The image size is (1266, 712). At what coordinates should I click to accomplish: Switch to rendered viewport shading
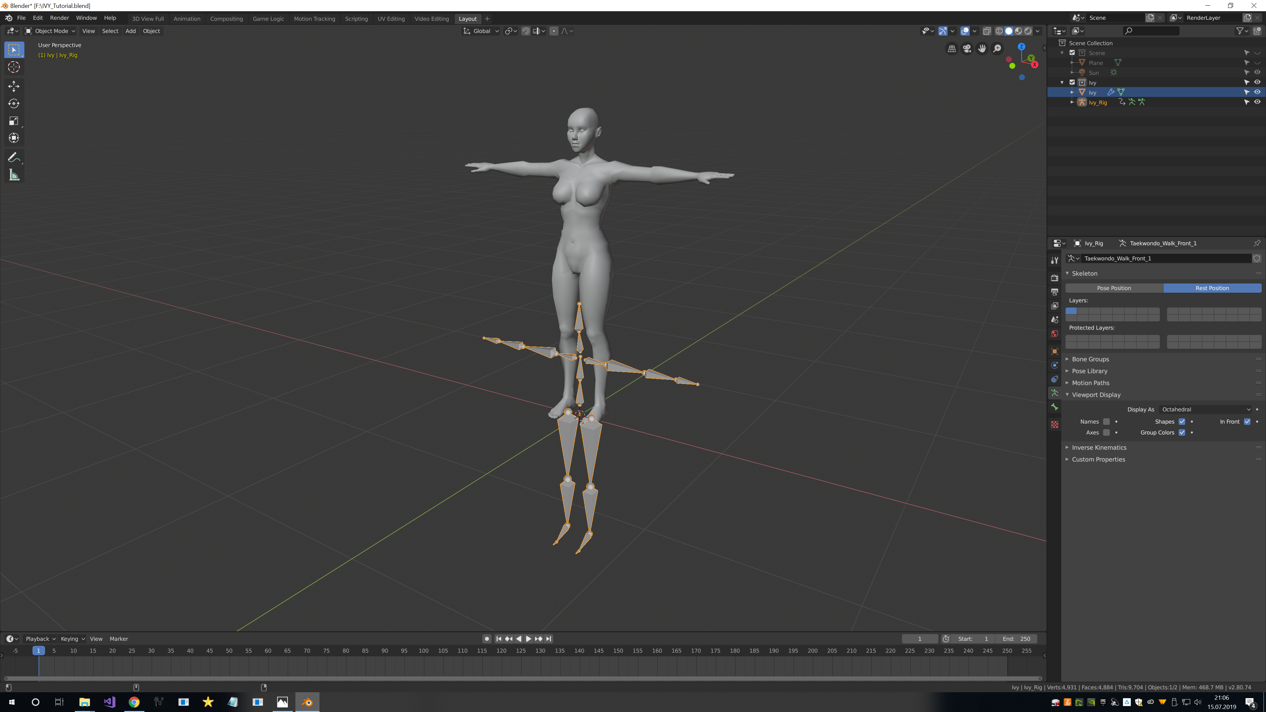[x=1028, y=31]
